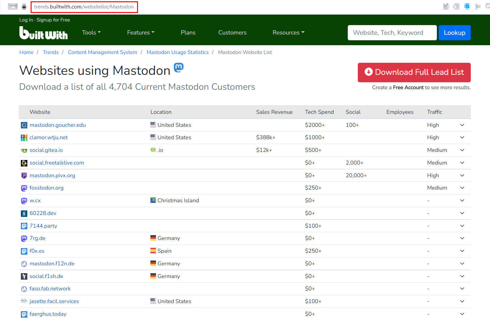490x320 pixels.
Task: Click the 7144.party favicon
Action: [x=24, y=226]
